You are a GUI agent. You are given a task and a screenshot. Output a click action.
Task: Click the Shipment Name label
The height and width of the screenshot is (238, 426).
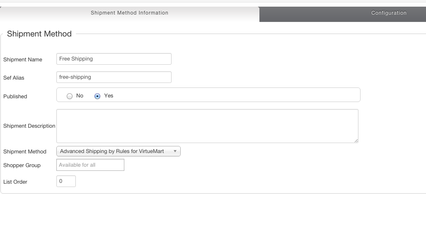click(x=23, y=60)
